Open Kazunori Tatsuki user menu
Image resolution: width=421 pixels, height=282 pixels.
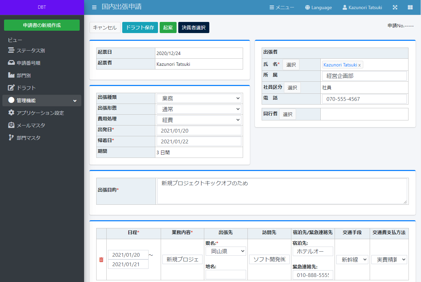[362, 7]
